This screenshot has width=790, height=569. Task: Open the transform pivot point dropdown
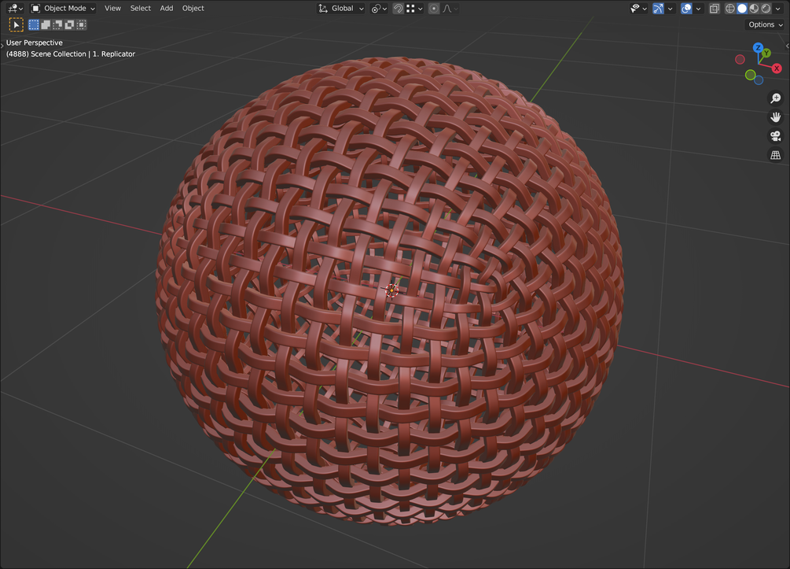point(379,8)
